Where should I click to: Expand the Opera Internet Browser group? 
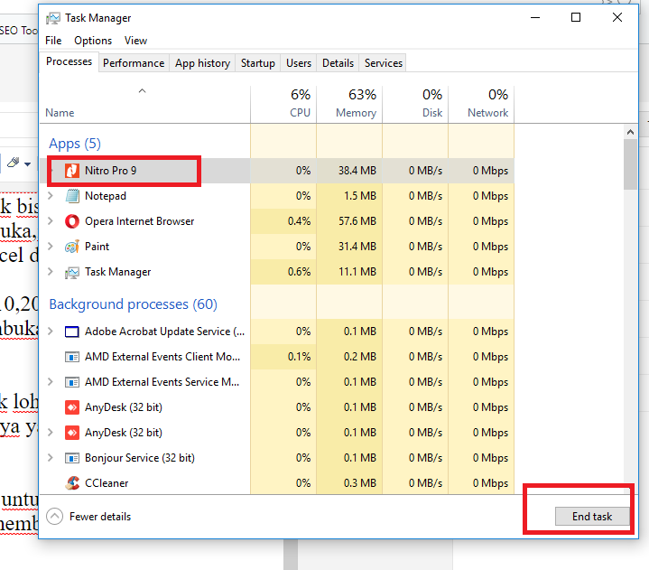[51, 220]
